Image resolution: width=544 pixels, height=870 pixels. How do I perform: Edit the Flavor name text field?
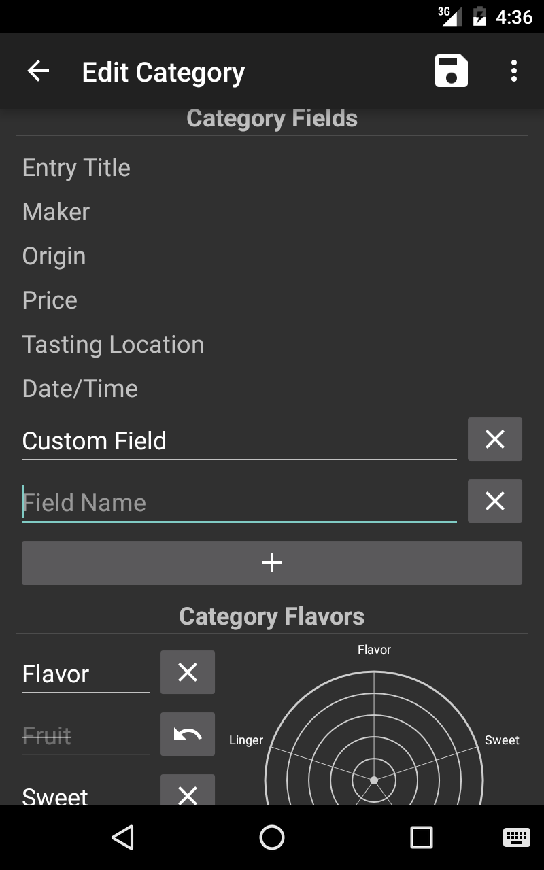click(85, 674)
